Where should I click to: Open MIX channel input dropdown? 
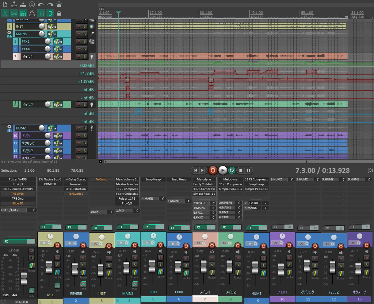pos(46,243)
